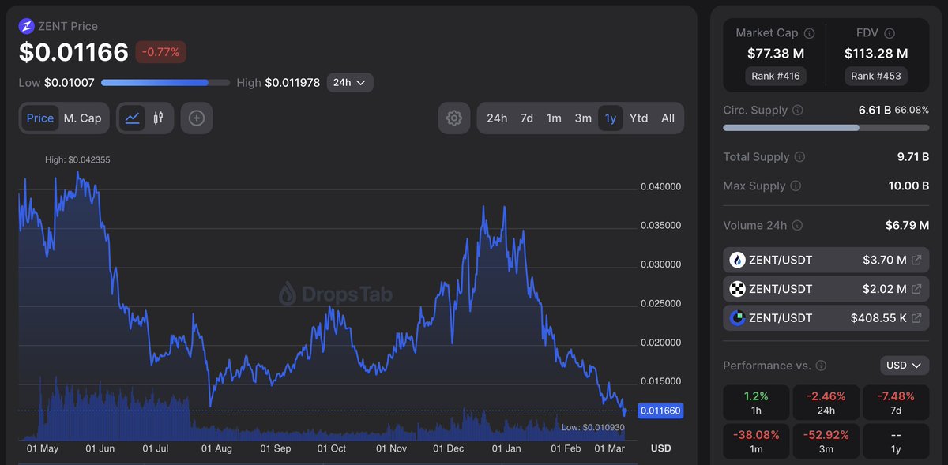This screenshot has height=465, width=948.
Task: Click the 01 Jan date axis label
Action: coord(507,448)
